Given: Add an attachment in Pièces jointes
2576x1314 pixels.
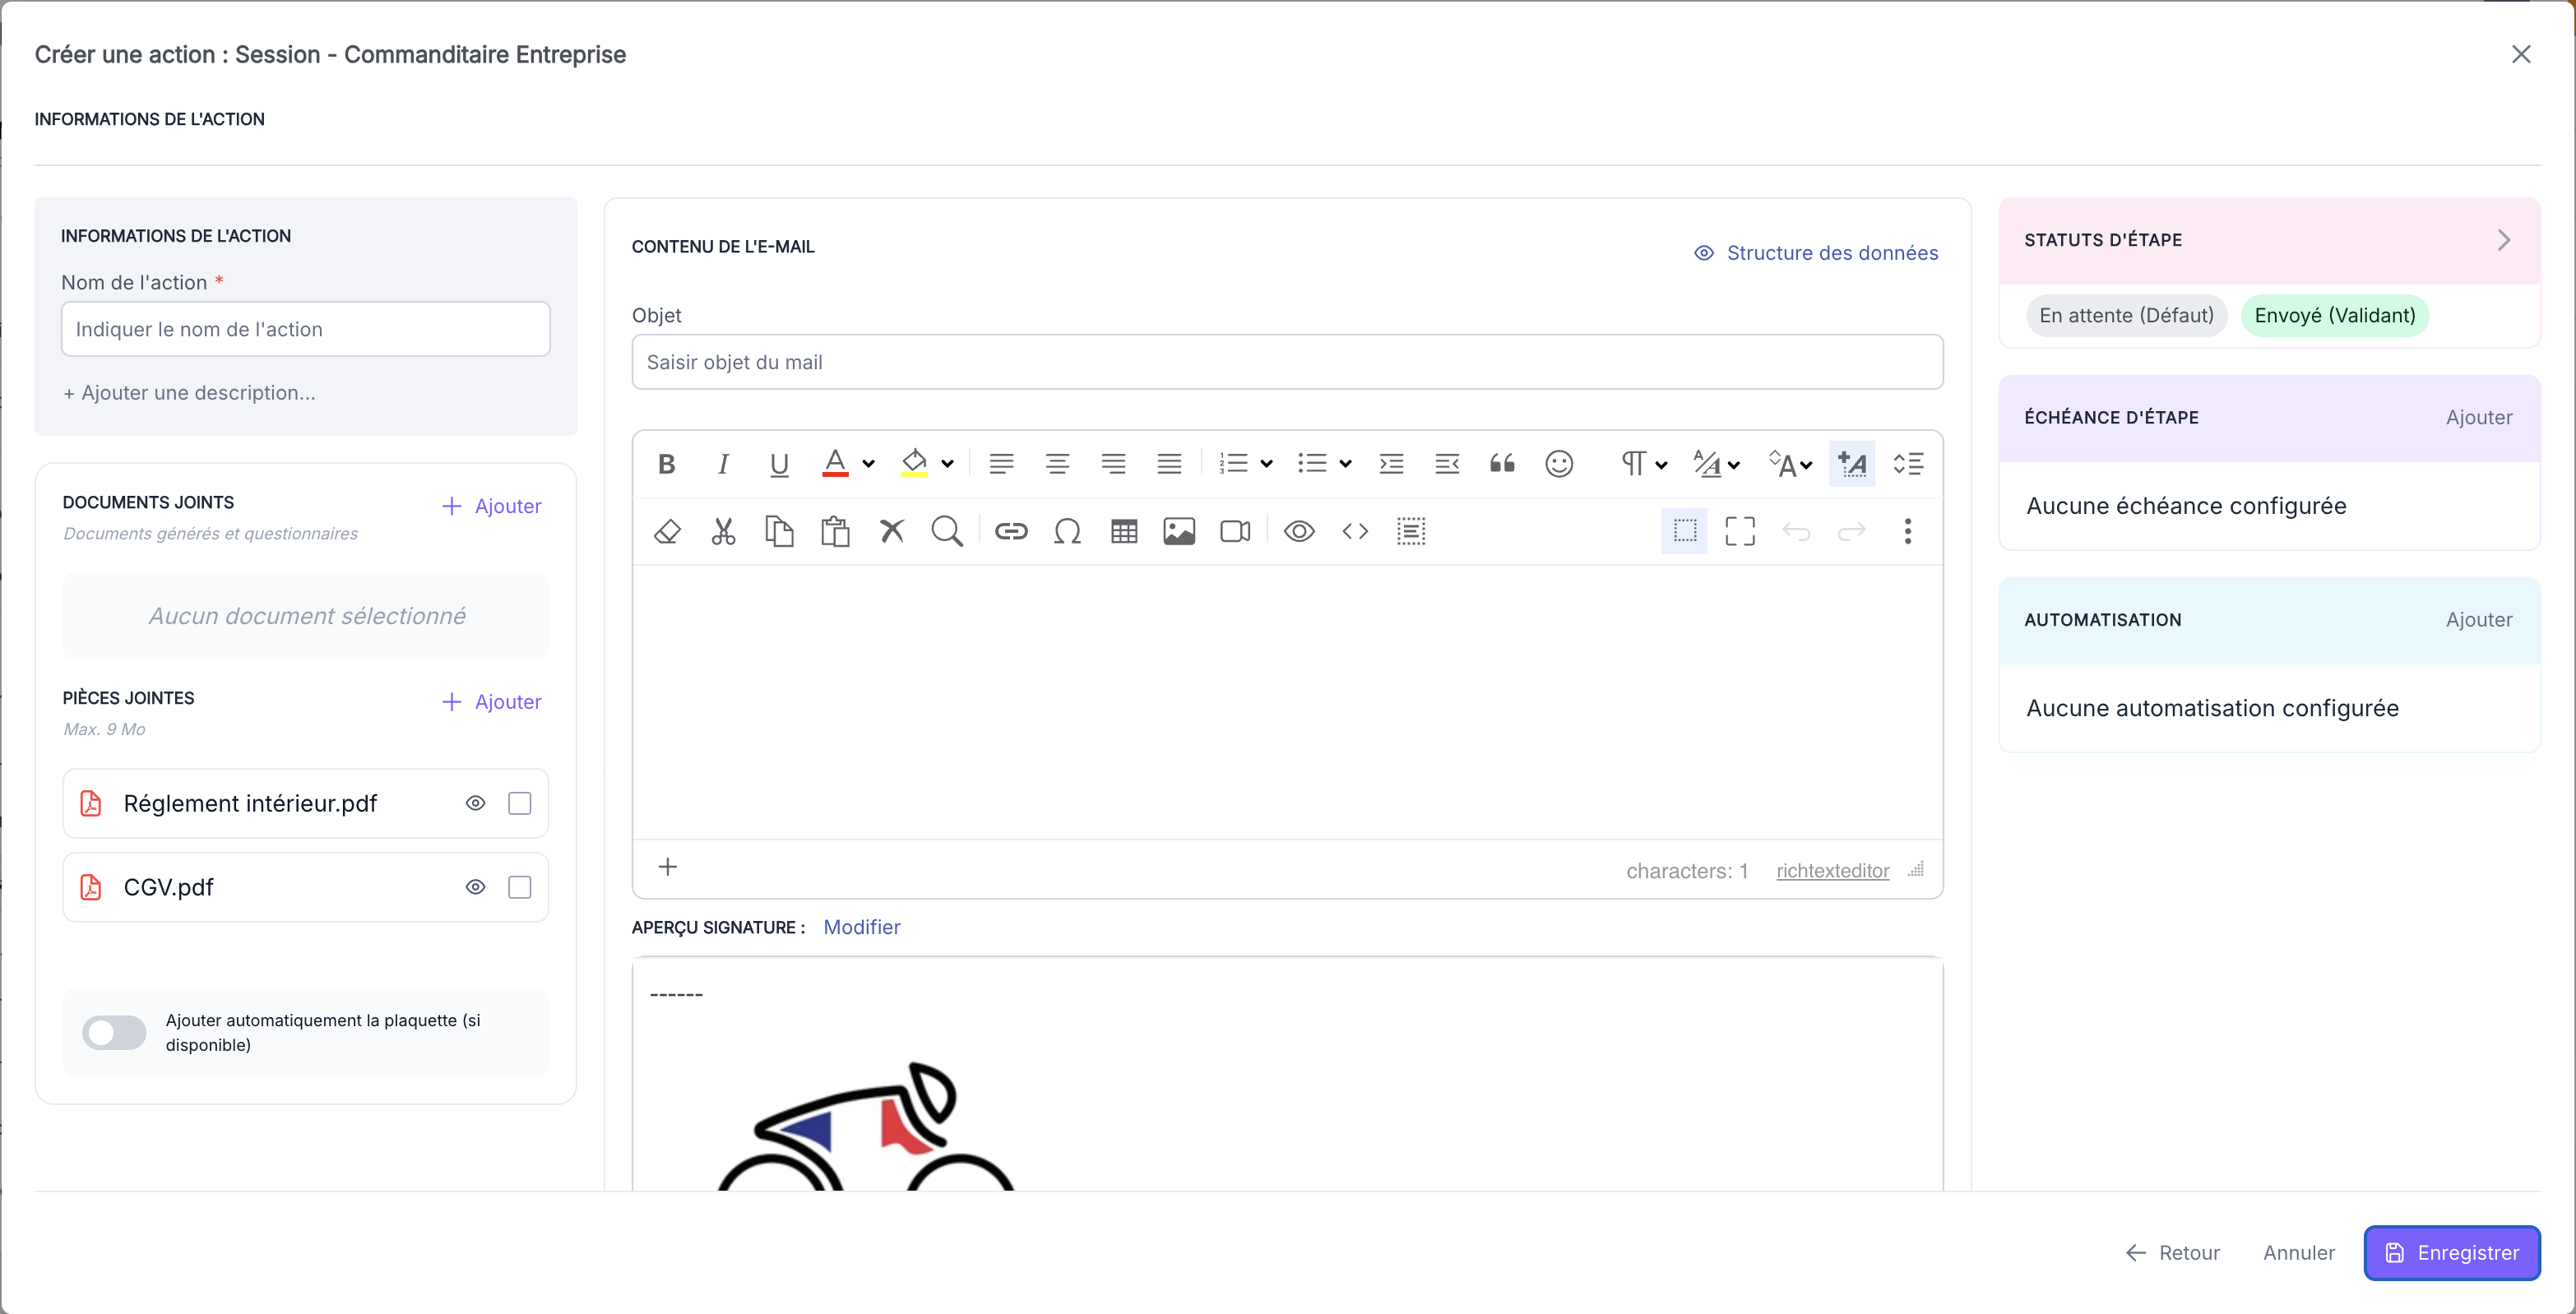Looking at the screenshot, I should (x=492, y=702).
